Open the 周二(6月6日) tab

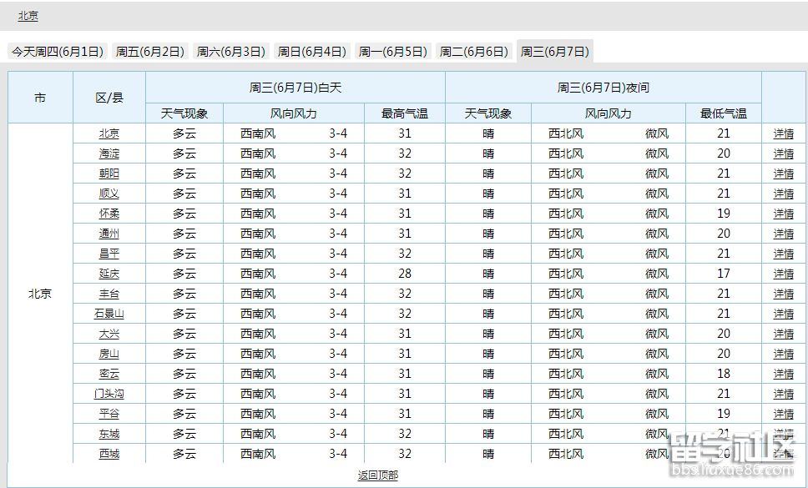pyautogui.click(x=472, y=50)
